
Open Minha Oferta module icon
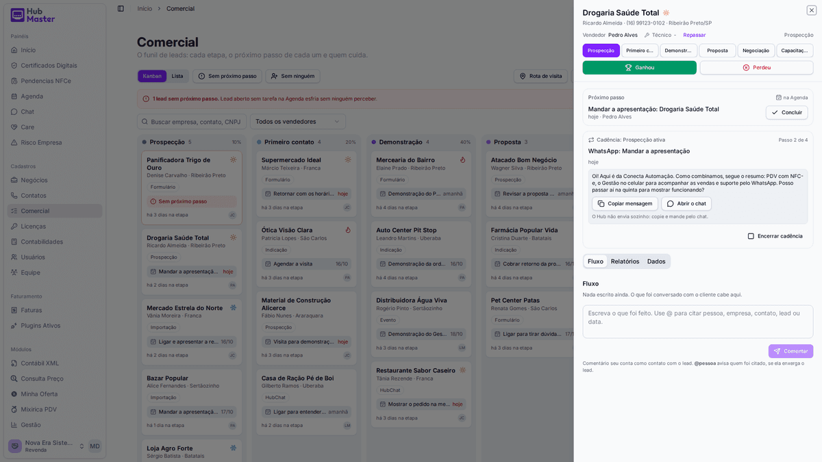(14, 394)
